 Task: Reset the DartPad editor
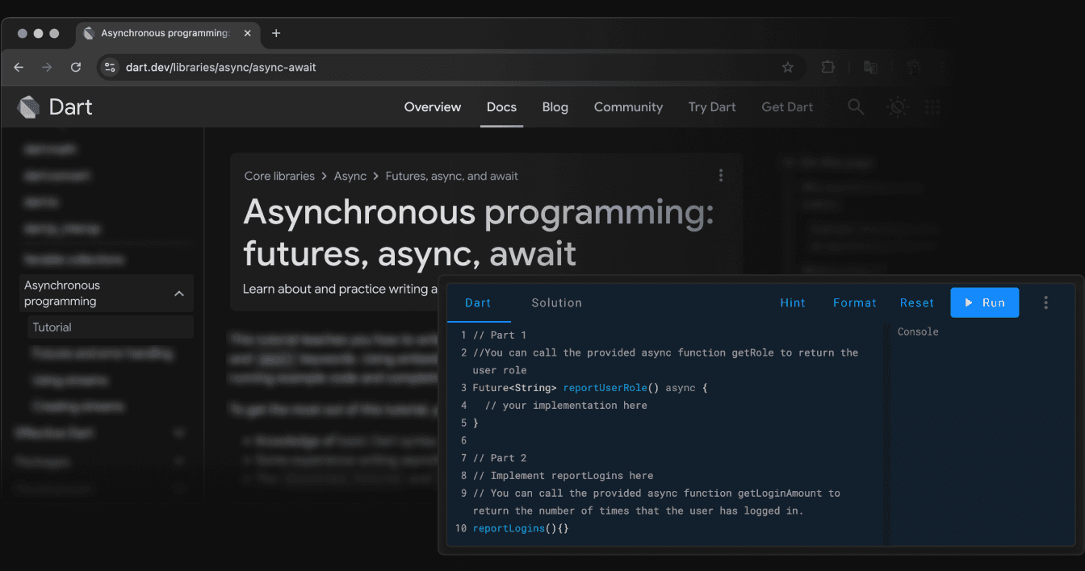[917, 302]
